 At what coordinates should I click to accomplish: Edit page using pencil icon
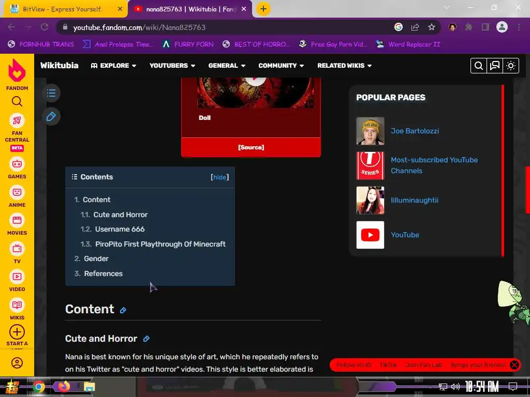pyautogui.click(x=51, y=116)
